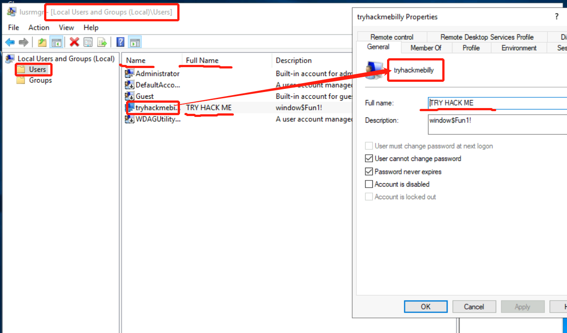Check the Account is disabled box

point(369,184)
